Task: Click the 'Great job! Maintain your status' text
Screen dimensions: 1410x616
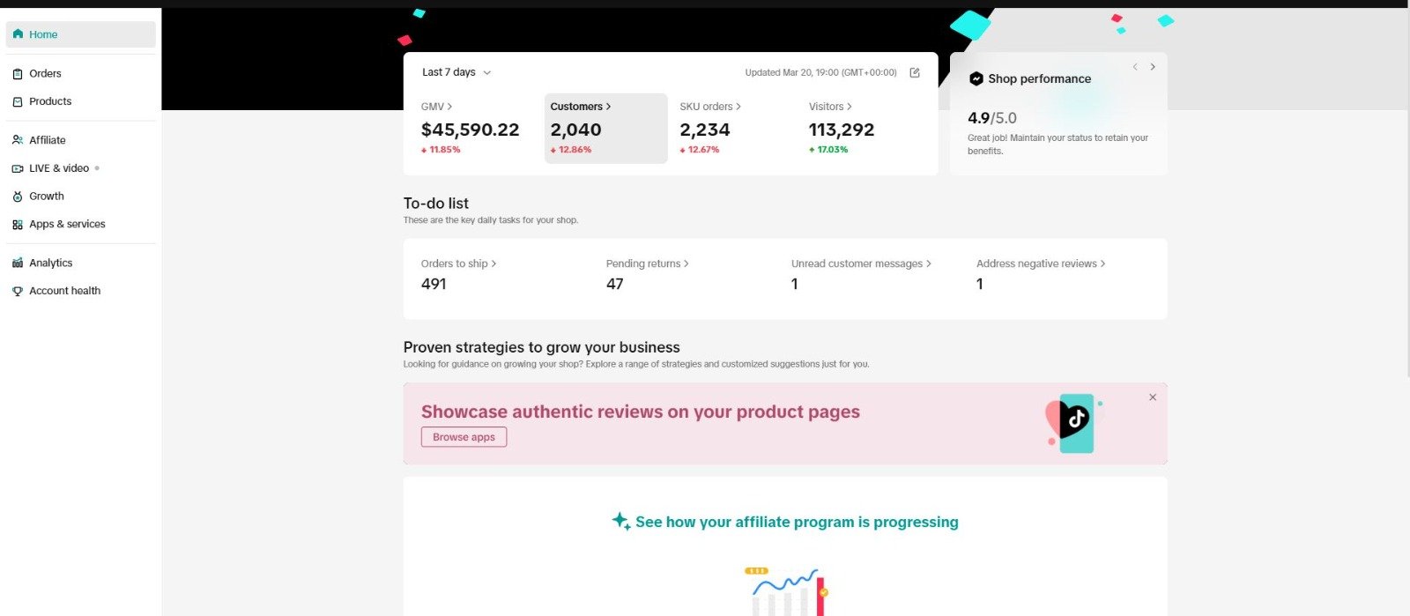Action: click(x=1057, y=145)
